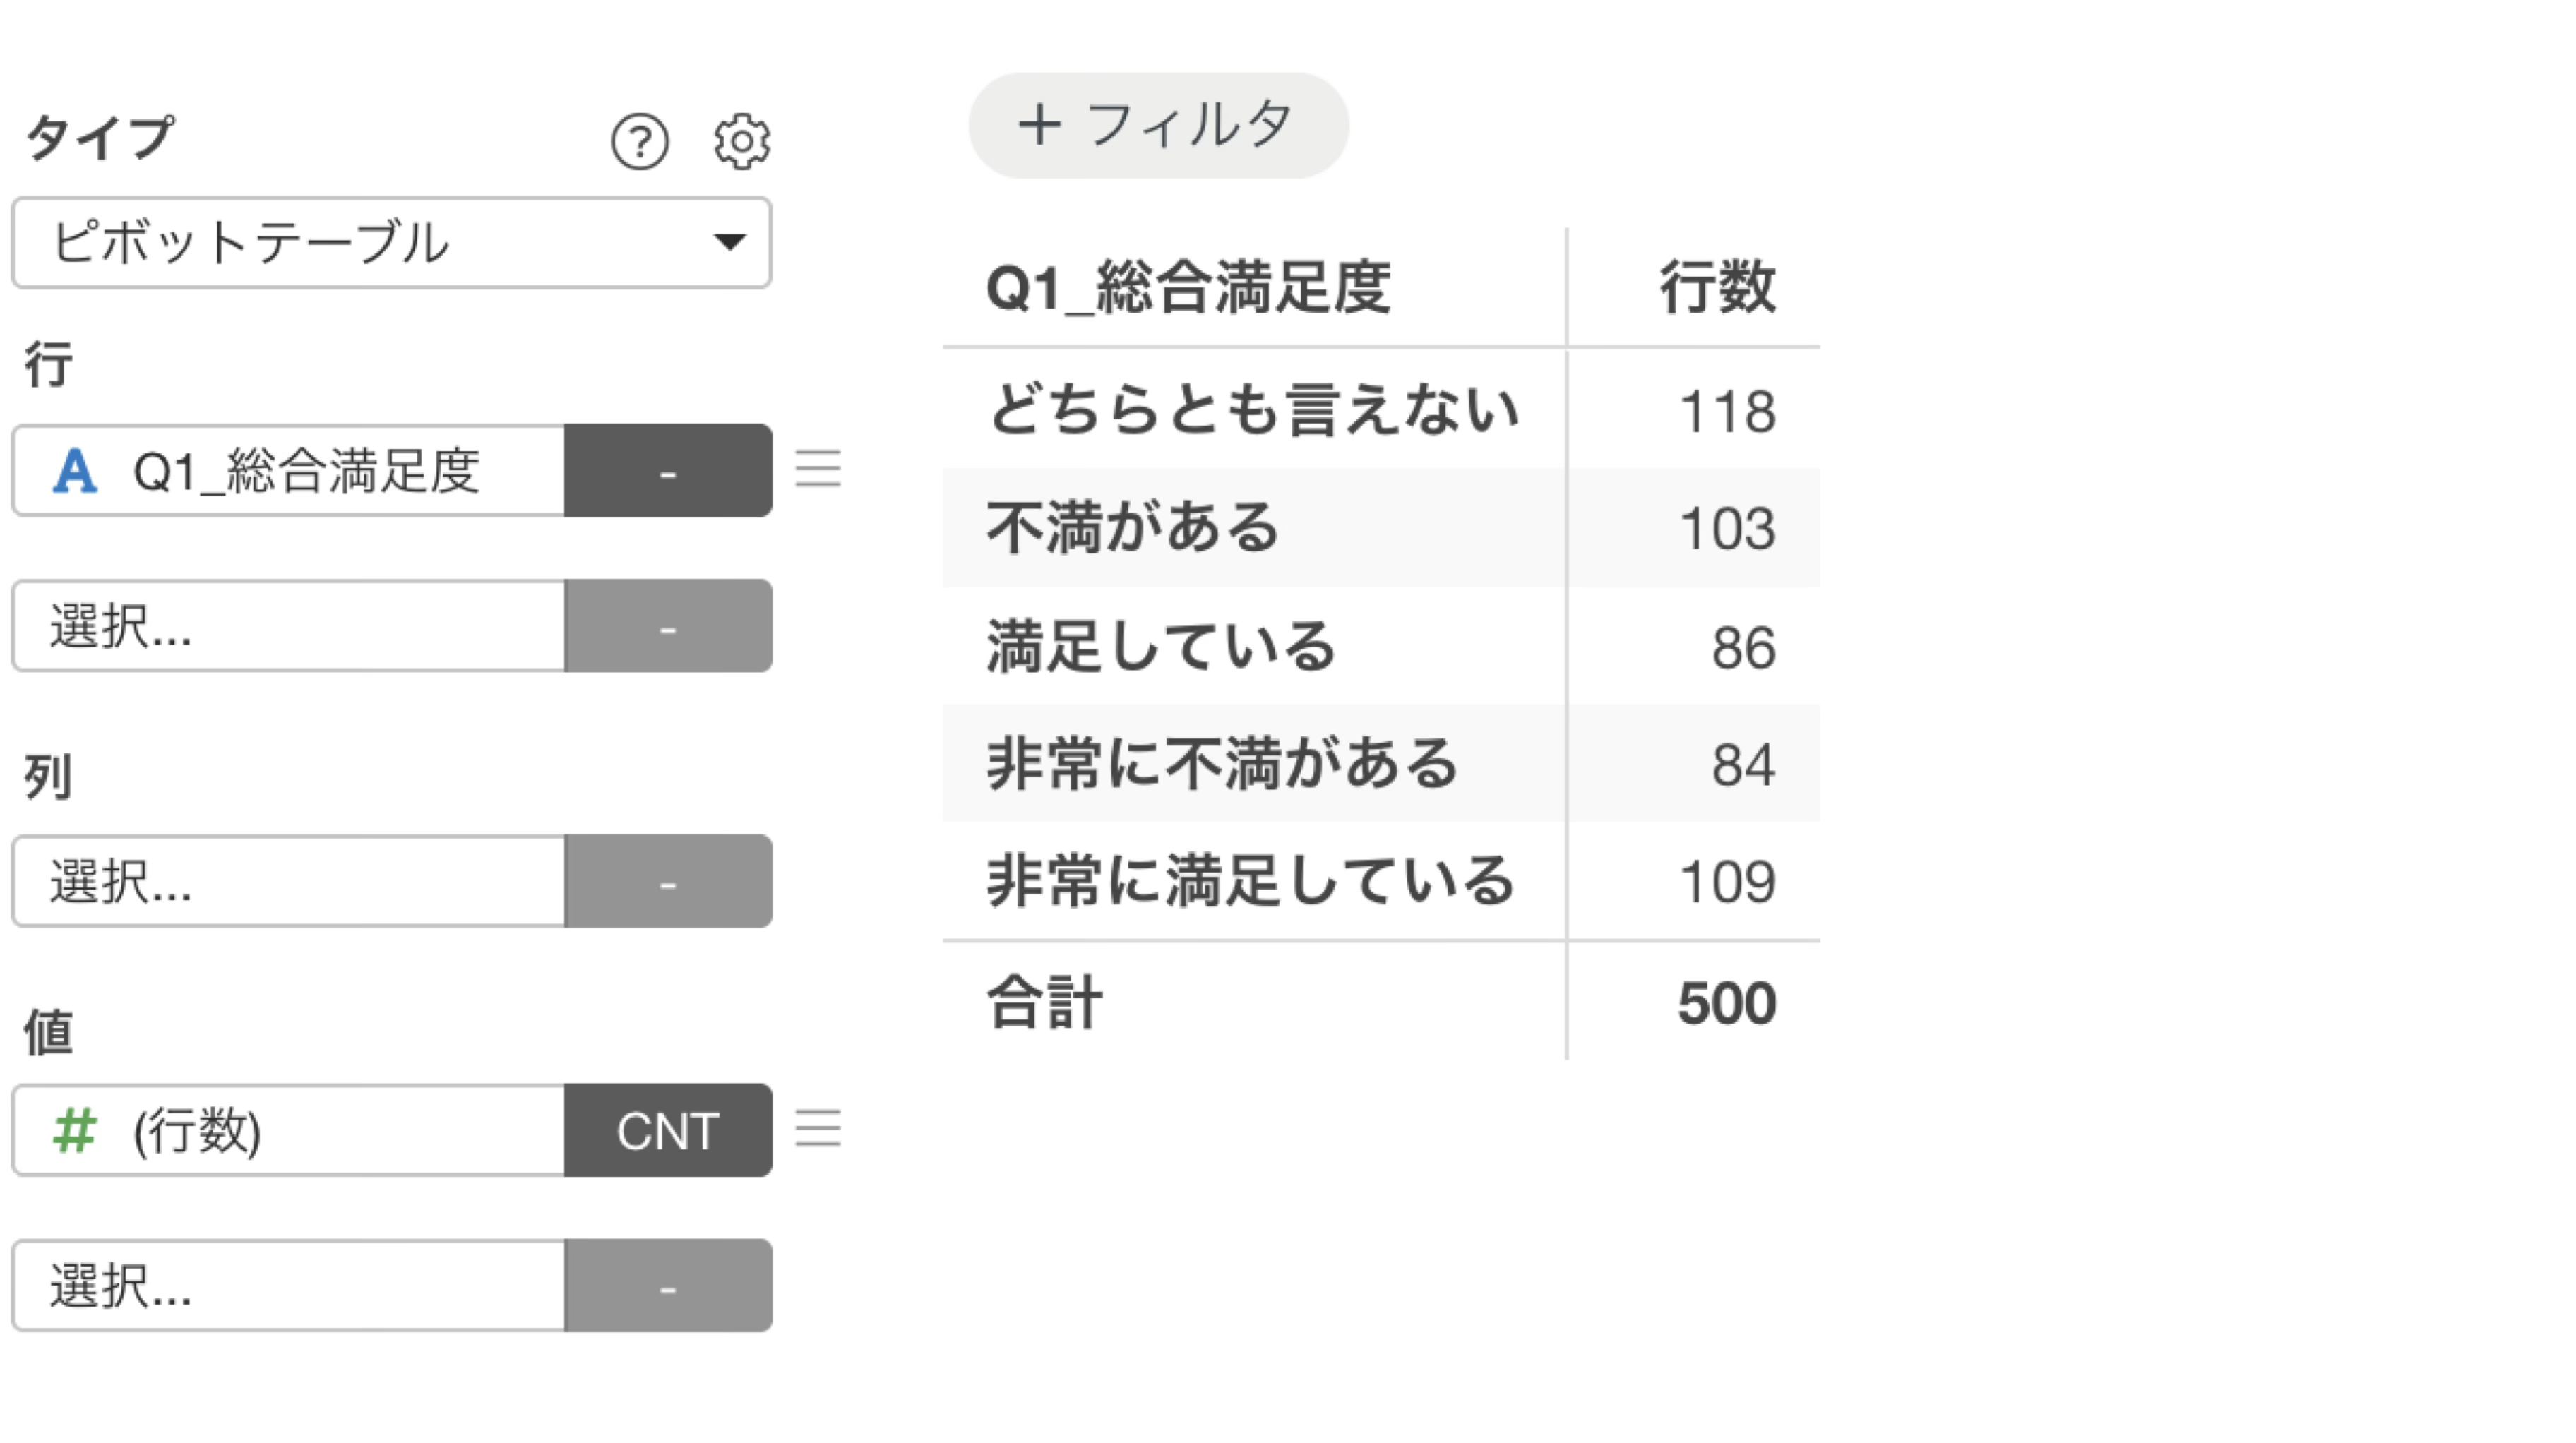Click the dark dash button next to Q1_総合満足度
The image size is (2576, 1443).
click(668, 470)
